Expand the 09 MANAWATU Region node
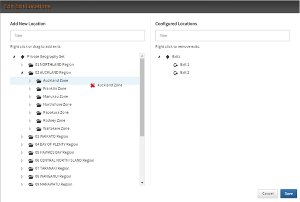The width and height of the screenshot is (300, 202). (x=22, y=185)
